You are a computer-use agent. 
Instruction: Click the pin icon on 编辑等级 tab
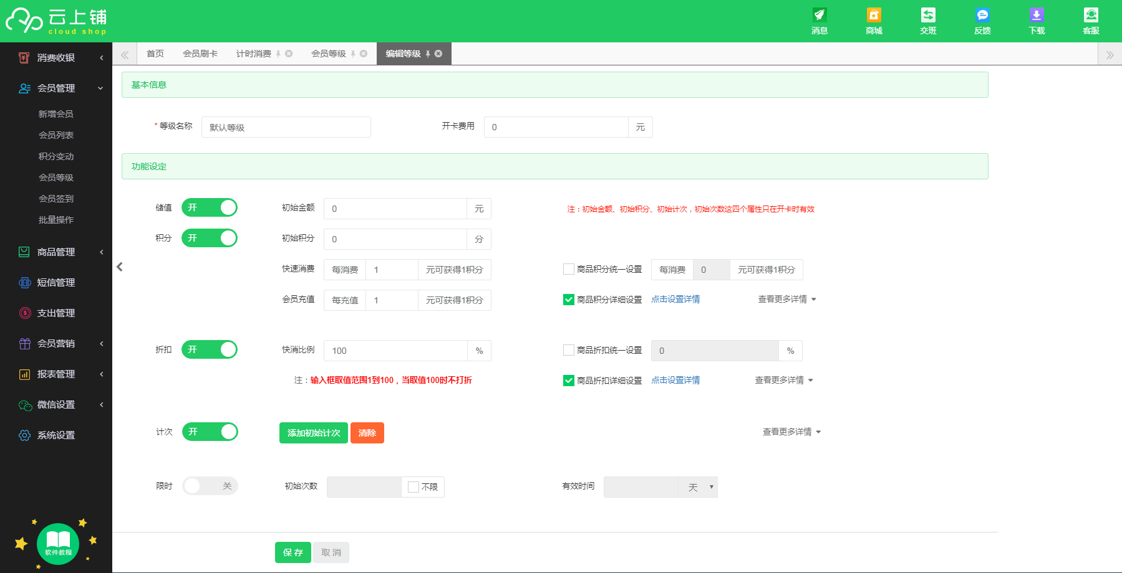click(428, 54)
